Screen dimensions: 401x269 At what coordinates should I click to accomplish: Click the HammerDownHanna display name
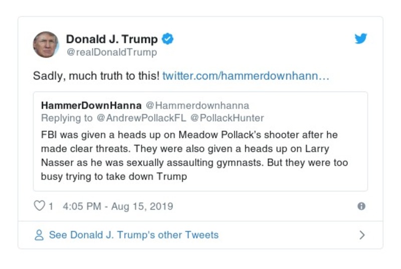(91, 106)
